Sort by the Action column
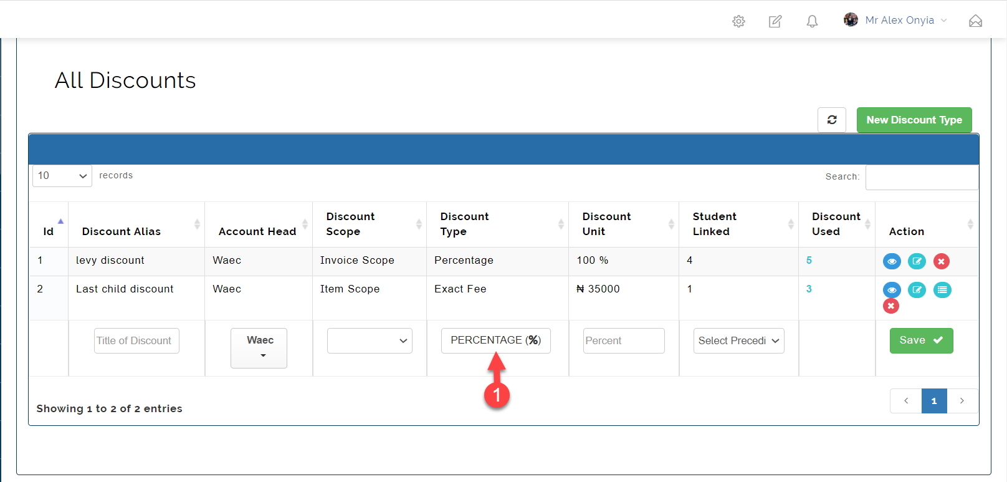 coord(927,224)
